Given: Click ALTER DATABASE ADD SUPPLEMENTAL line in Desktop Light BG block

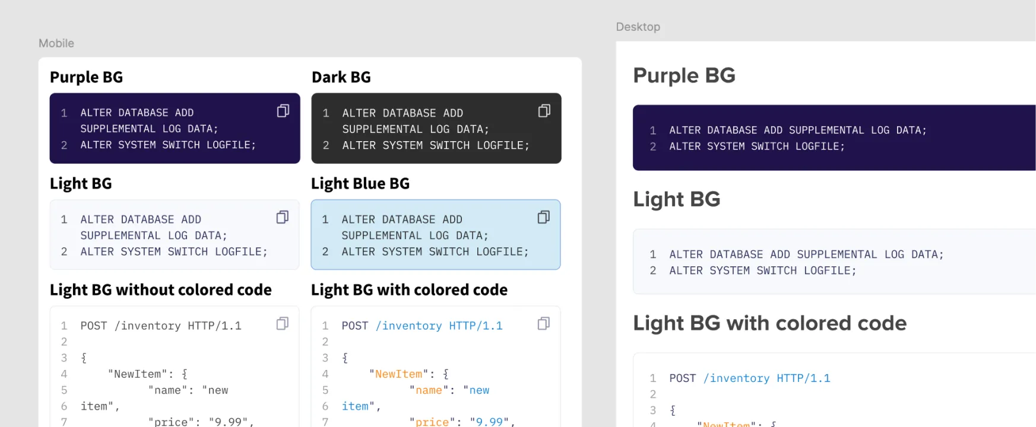Looking at the screenshot, I should click(806, 254).
